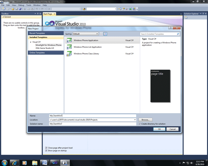Click the Save All toolbar icon
The height and width of the screenshot is (166, 208).
click(20, 9)
